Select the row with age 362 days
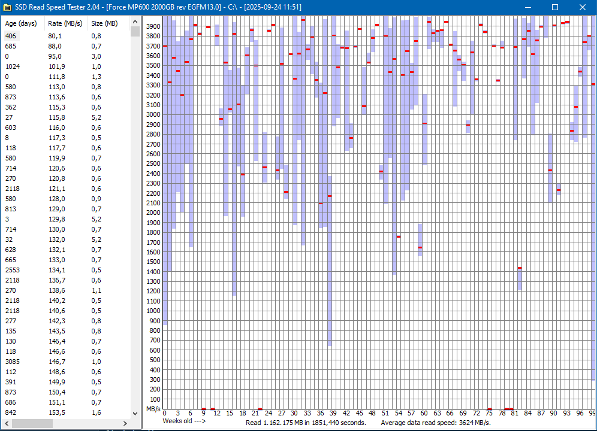597x431 pixels. coord(65,107)
